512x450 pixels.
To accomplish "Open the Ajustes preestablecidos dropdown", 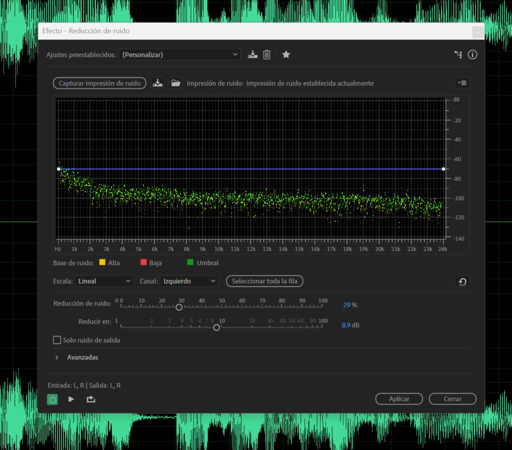I will [179, 54].
